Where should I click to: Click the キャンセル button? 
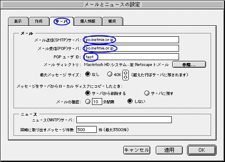137,150
